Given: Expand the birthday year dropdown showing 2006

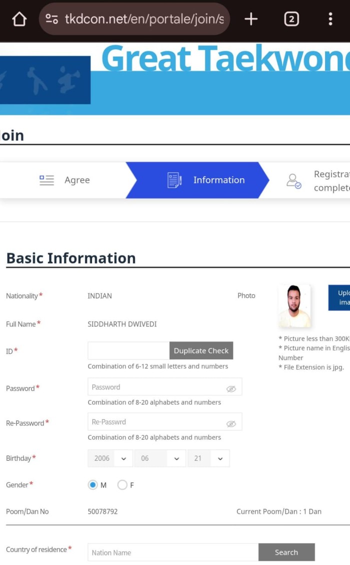Looking at the screenshot, I should coord(110,458).
